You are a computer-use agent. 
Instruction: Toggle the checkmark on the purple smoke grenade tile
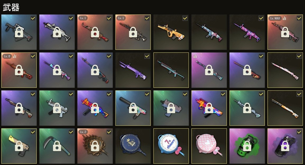299,132
